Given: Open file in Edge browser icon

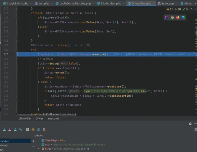Looking at the screenshot, I should click(183, 17).
